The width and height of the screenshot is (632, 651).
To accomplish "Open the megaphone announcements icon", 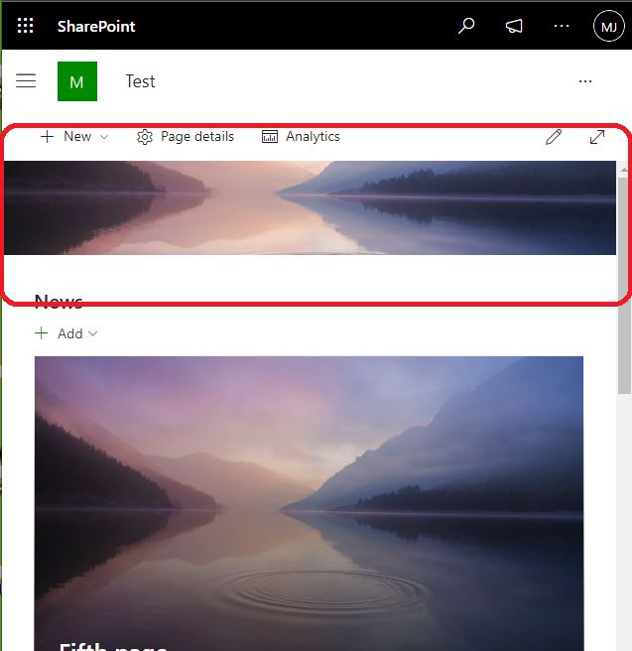I will 514,26.
